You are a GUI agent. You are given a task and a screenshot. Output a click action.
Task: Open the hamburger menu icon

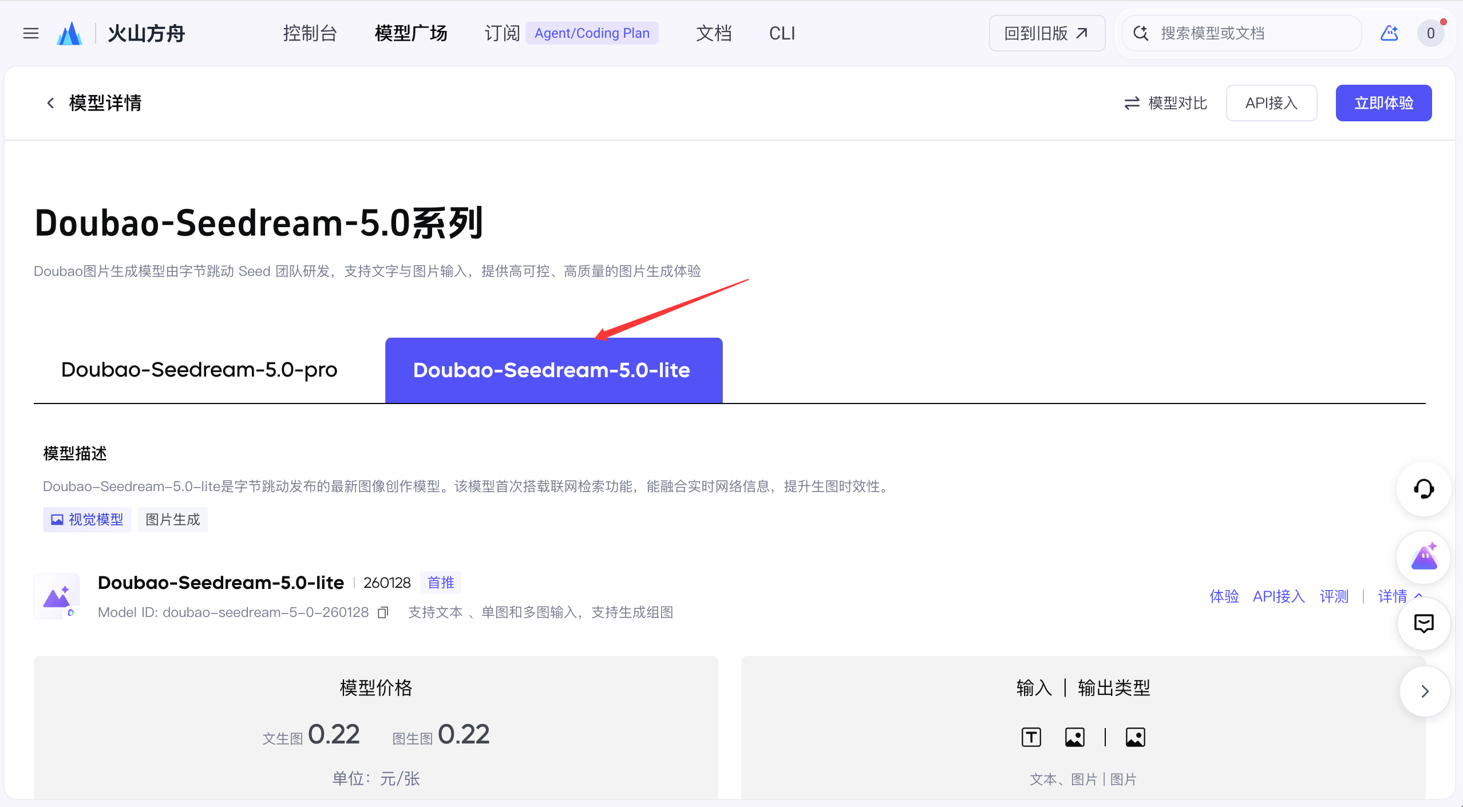tap(31, 33)
